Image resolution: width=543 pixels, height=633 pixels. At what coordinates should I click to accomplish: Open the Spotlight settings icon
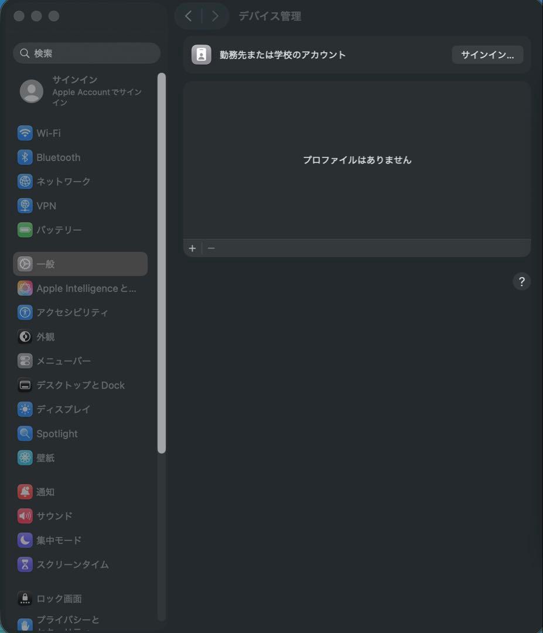coord(25,433)
